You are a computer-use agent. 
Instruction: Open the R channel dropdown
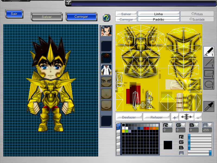pyautogui.click(x=167, y=125)
